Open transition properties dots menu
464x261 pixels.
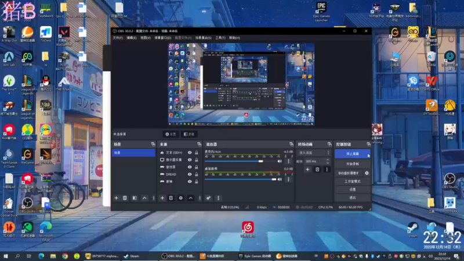click(327, 169)
